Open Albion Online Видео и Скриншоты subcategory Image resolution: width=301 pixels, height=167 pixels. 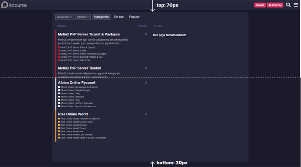[78, 106]
